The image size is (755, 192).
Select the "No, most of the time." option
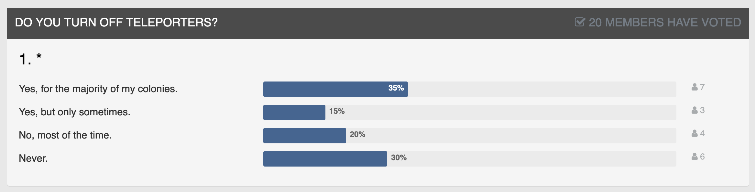pos(65,135)
